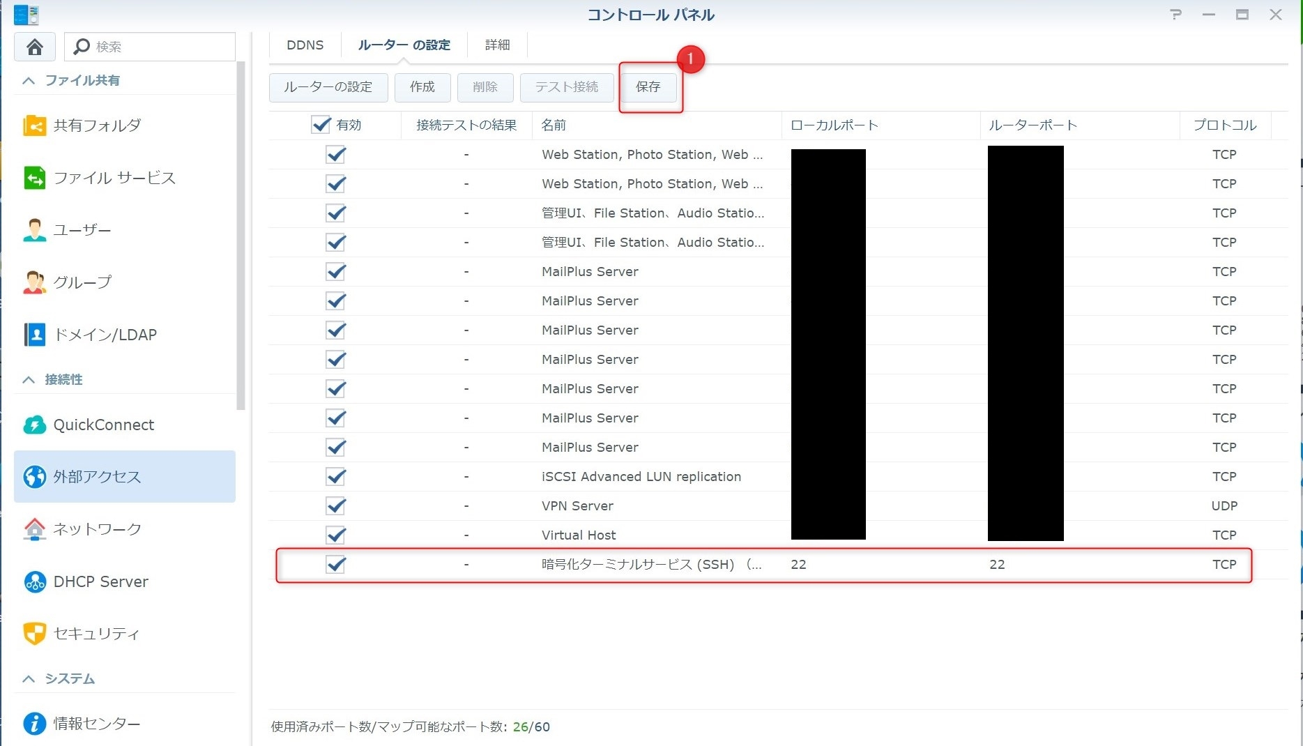This screenshot has height=746, width=1303.
Task: Open Info Center (情報センター) icon
Action: (34, 724)
